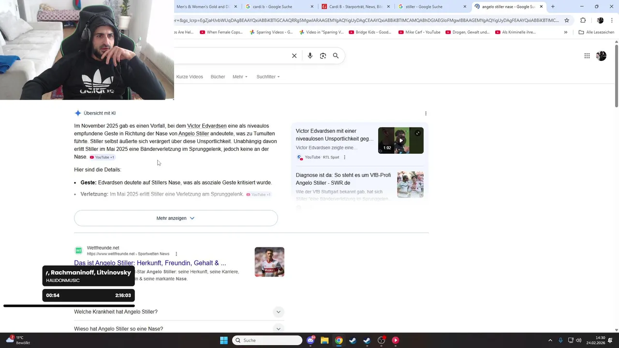619x348 pixels.
Task: Open 'When Female Cops...' bookmark
Action: [x=221, y=32]
